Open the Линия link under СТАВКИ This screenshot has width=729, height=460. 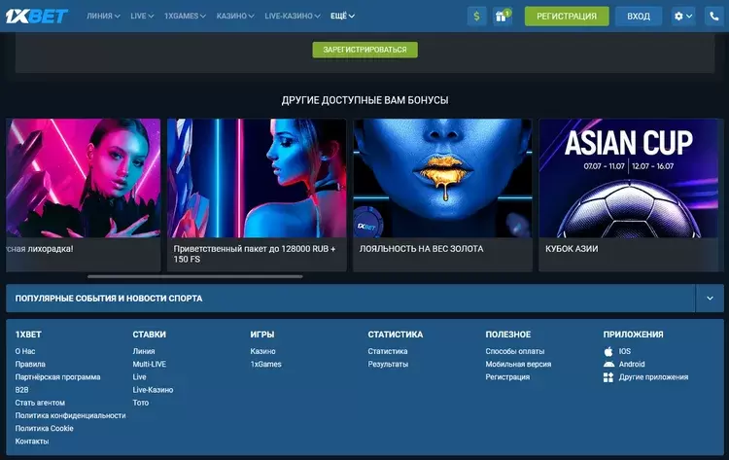point(144,351)
